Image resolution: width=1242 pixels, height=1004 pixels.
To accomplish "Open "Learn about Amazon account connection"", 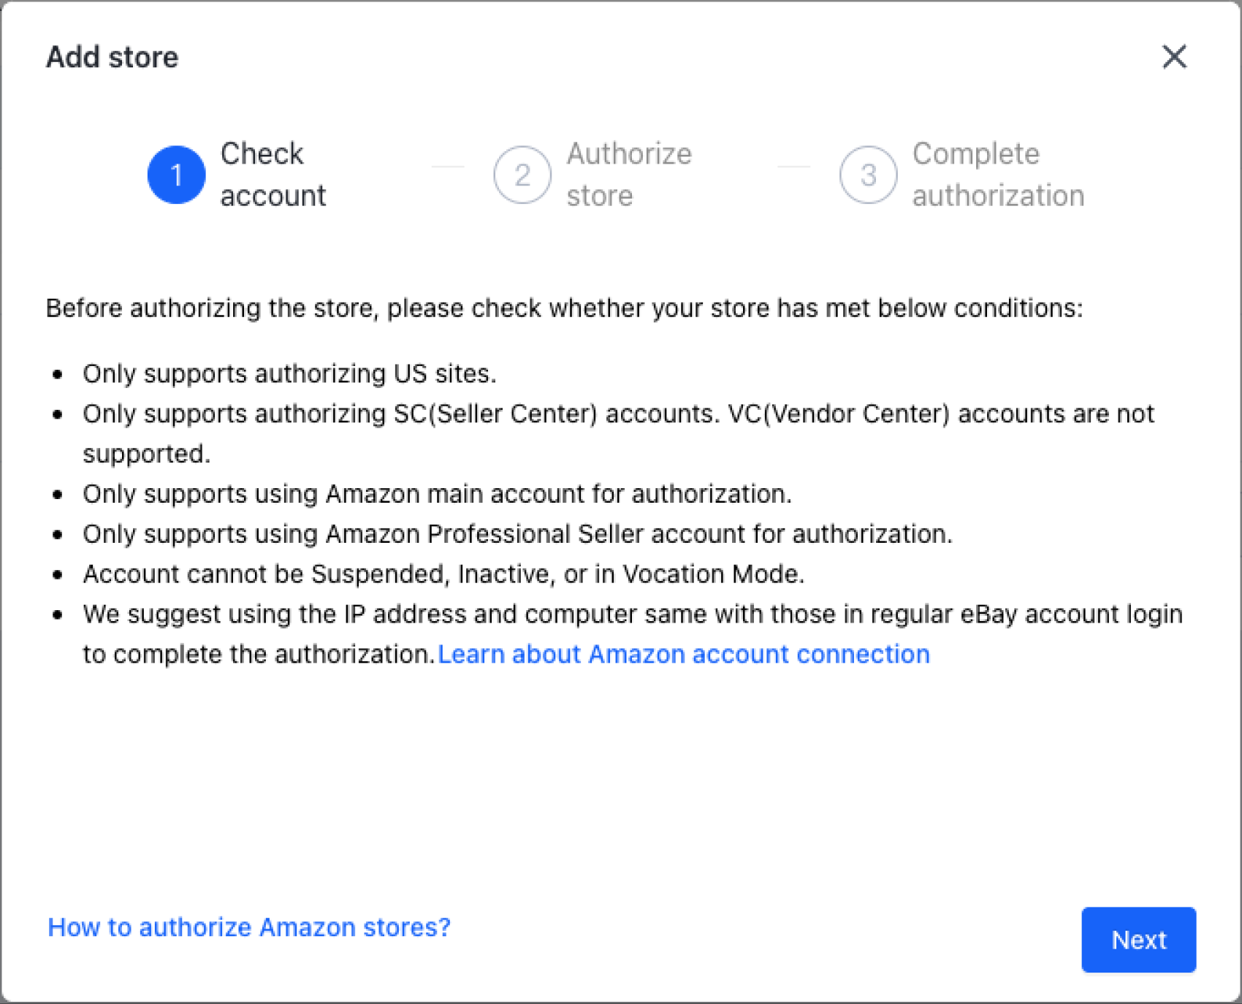I will click(x=683, y=653).
